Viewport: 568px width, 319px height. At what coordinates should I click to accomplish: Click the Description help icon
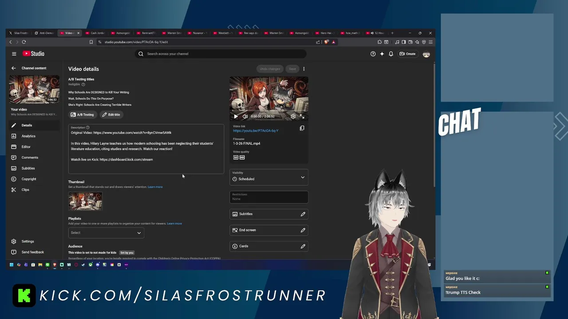click(88, 128)
